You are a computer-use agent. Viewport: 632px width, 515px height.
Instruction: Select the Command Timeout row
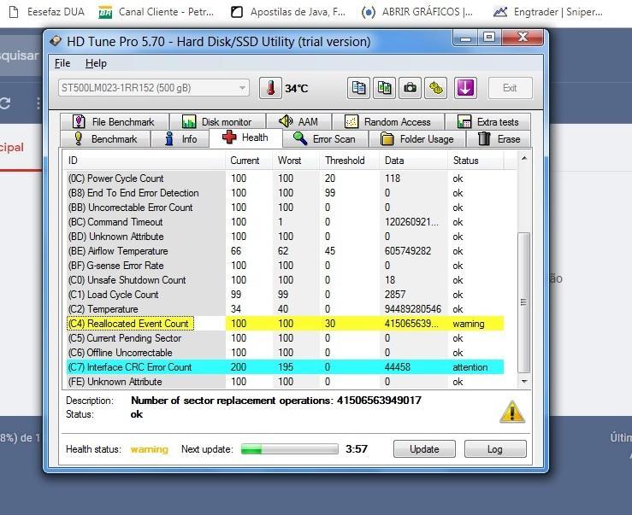[285, 222]
